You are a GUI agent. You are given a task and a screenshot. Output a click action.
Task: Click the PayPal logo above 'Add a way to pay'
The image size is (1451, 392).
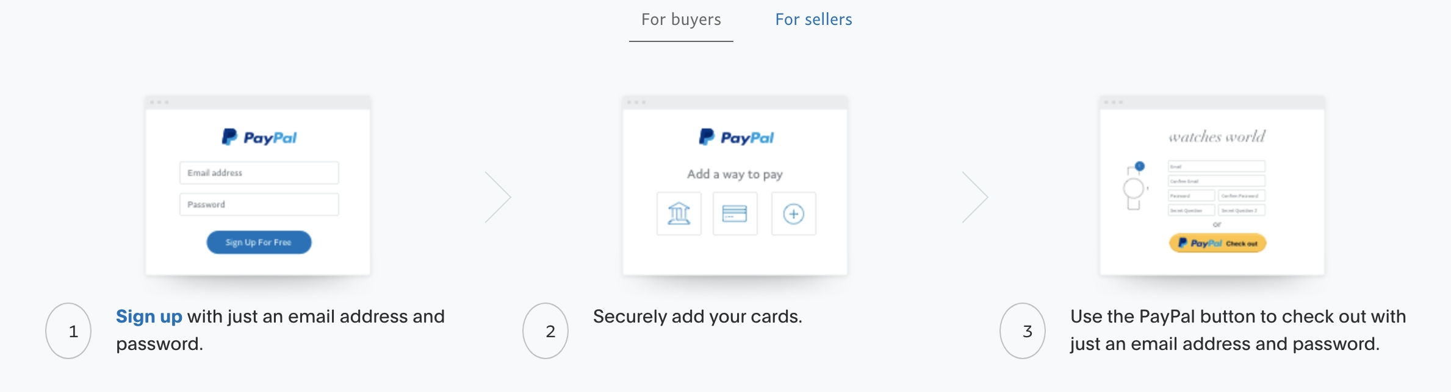(x=735, y=137)
